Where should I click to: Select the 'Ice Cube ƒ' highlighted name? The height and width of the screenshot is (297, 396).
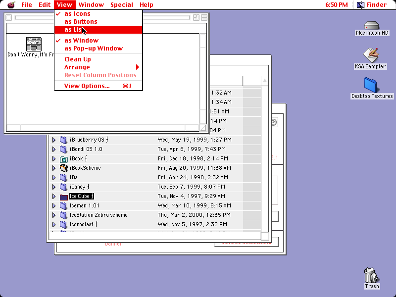point(82,196)
